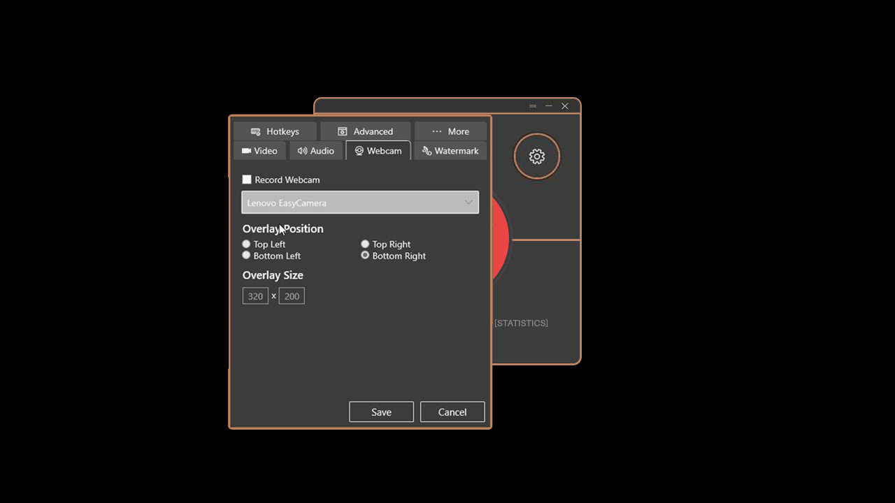
Task: Cancel the settings dialog
Action: pyautogui.click(x=452, y=411)
